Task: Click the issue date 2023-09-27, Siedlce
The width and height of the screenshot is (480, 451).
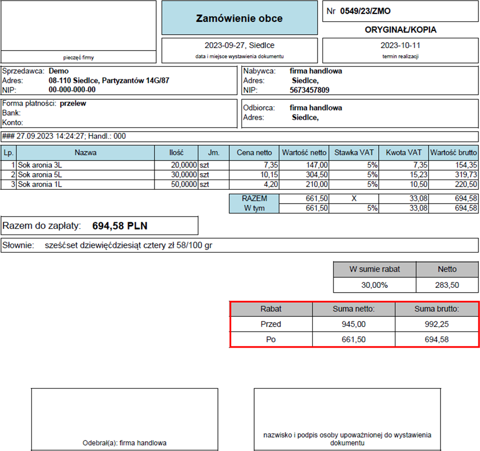Action: 239,45
